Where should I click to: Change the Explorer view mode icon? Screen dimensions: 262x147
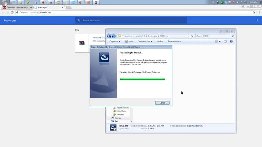[x=216, y=42]
